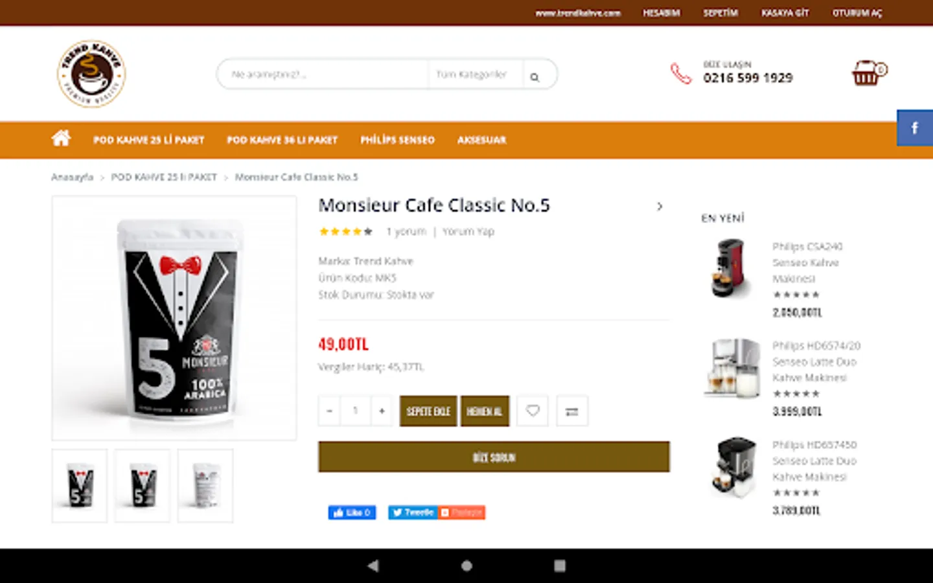Tap the Android back navigation icon
This screenshot has height=583, width=933.
[373, 566]
